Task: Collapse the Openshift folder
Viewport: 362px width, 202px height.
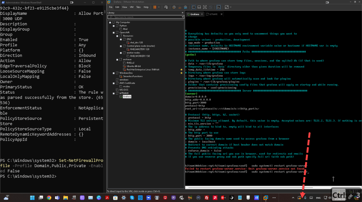Action: pos(113,33)
